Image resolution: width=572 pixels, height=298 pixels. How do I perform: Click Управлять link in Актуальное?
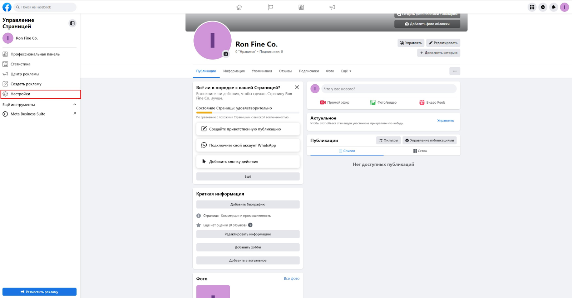[x=445, y=120]
